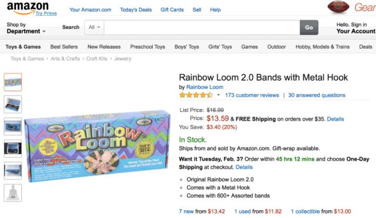Open the football Gear banner icon
Image resolution: width=376 pixels, height=218 pixels.
(x=338, y=7)
